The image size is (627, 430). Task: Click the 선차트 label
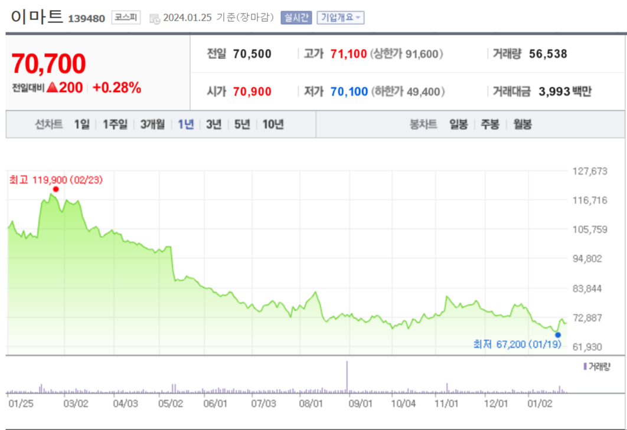49,124
